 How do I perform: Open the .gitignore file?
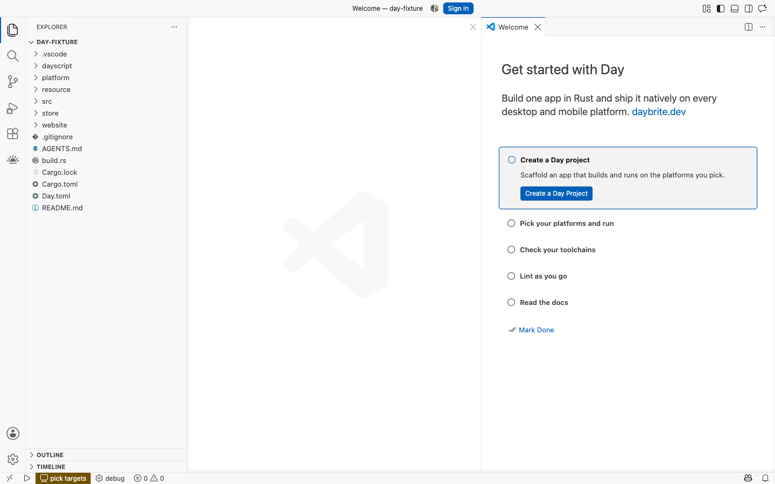point(107,137)
